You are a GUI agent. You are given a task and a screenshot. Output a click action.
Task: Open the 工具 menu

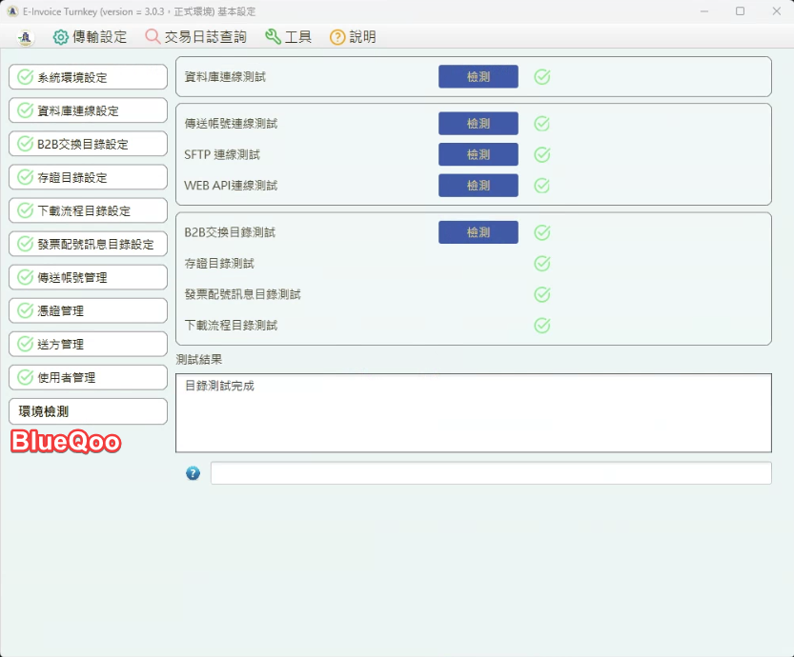288,37
